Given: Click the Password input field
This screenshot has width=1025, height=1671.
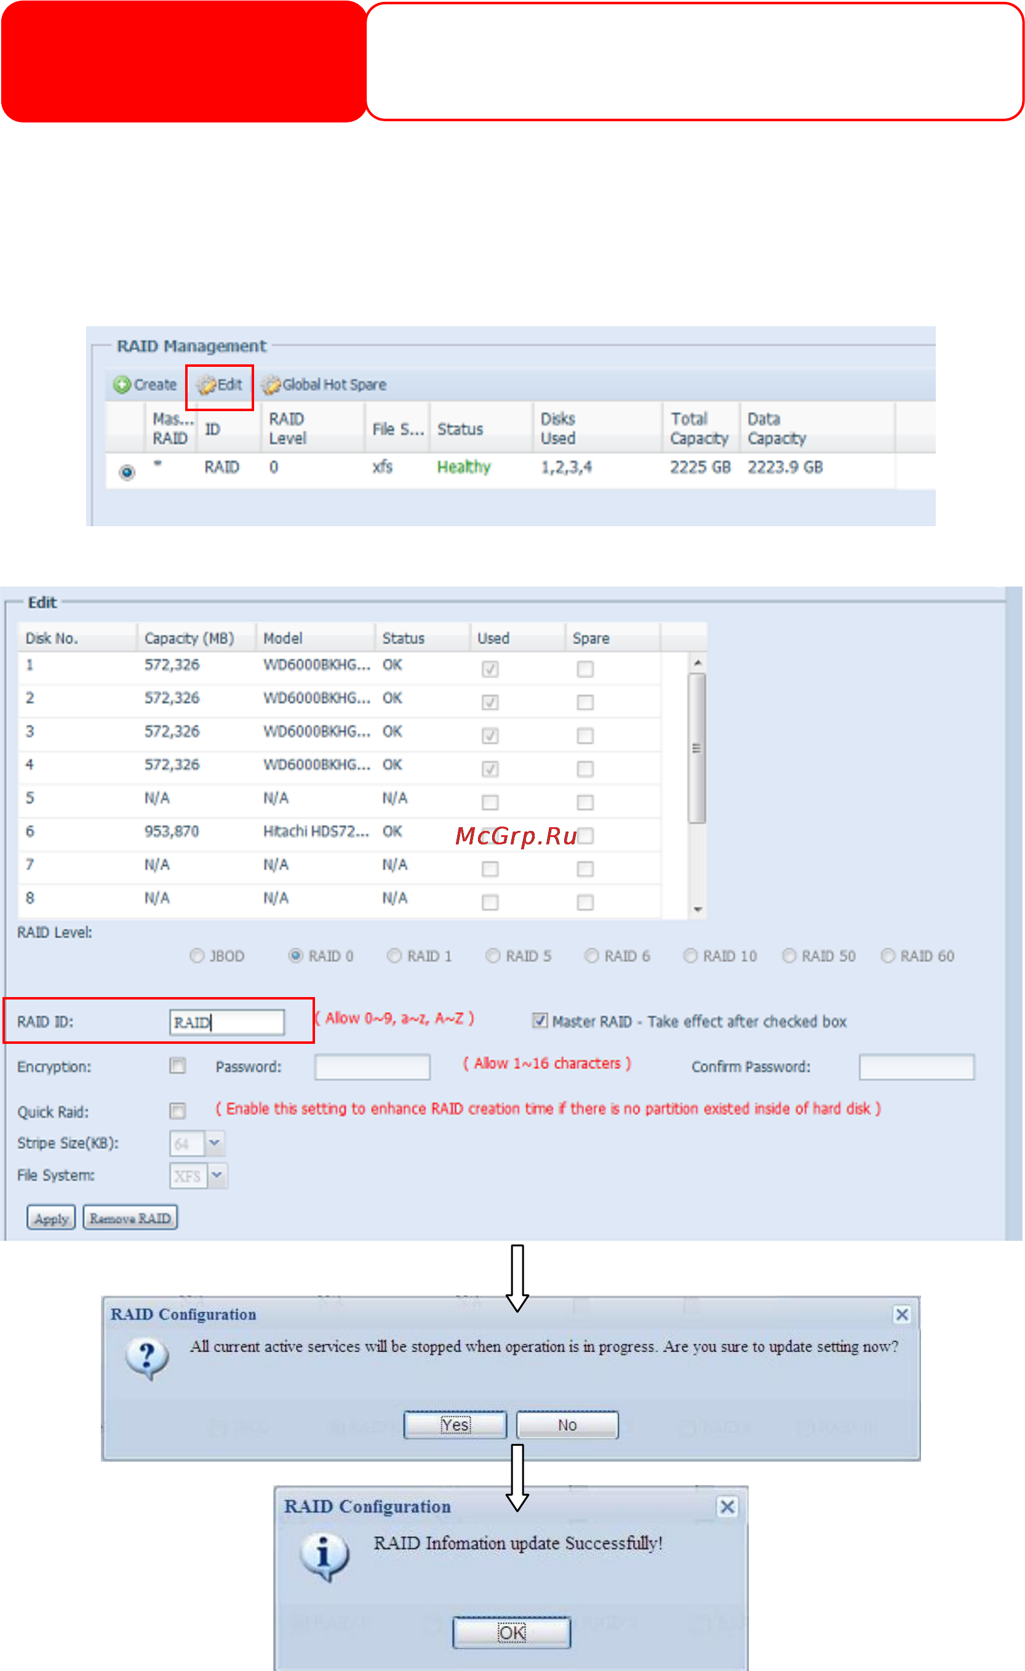Looking at the screenshot, I should click(372, 1067).
